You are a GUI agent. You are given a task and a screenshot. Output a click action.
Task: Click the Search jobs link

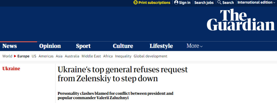[x=204, y=3]
